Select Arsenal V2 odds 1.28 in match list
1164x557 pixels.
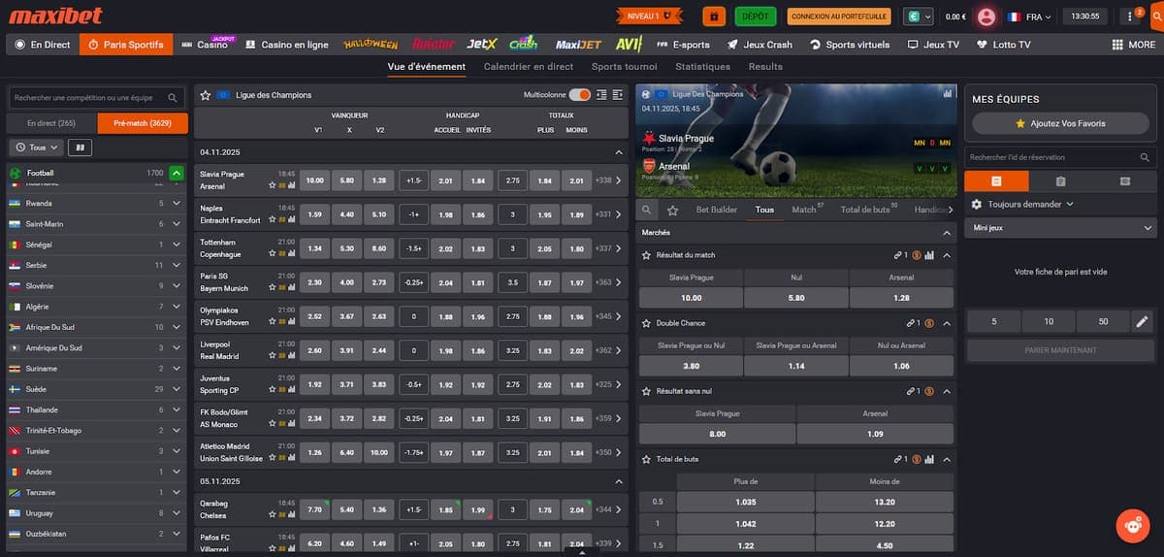point(379,180)
